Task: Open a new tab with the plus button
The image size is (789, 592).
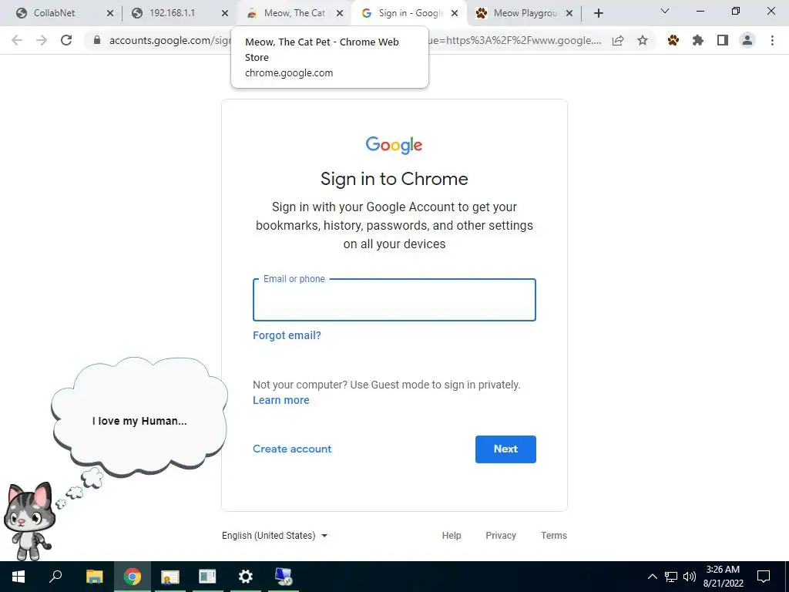Action: pyautogui.click(x=598, y=13)
